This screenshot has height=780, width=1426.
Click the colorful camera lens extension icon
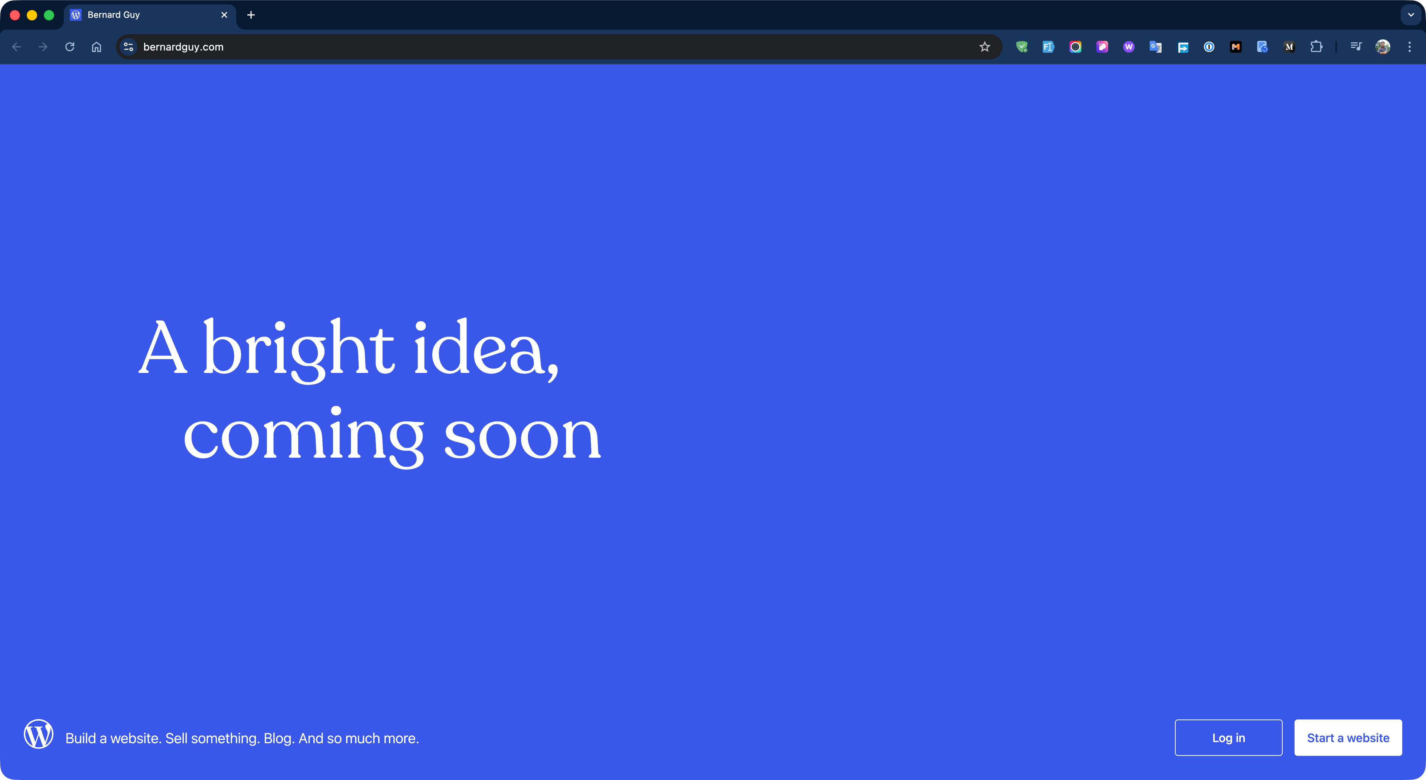pyautogui.click(x=1075, y=47)
